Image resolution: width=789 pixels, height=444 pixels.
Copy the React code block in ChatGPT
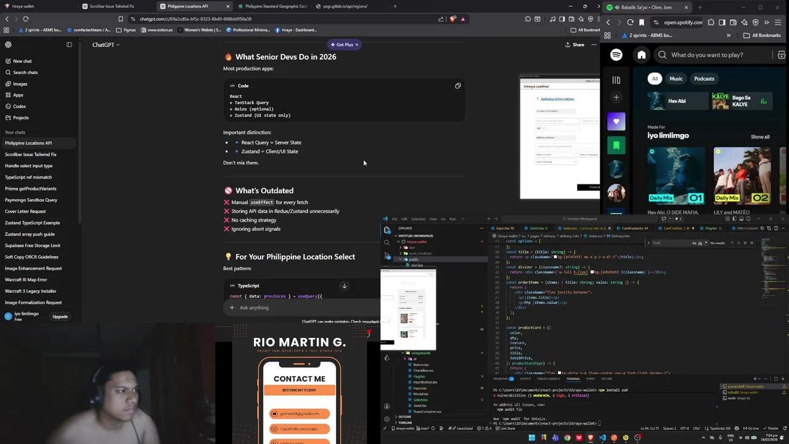pos(458,86)
